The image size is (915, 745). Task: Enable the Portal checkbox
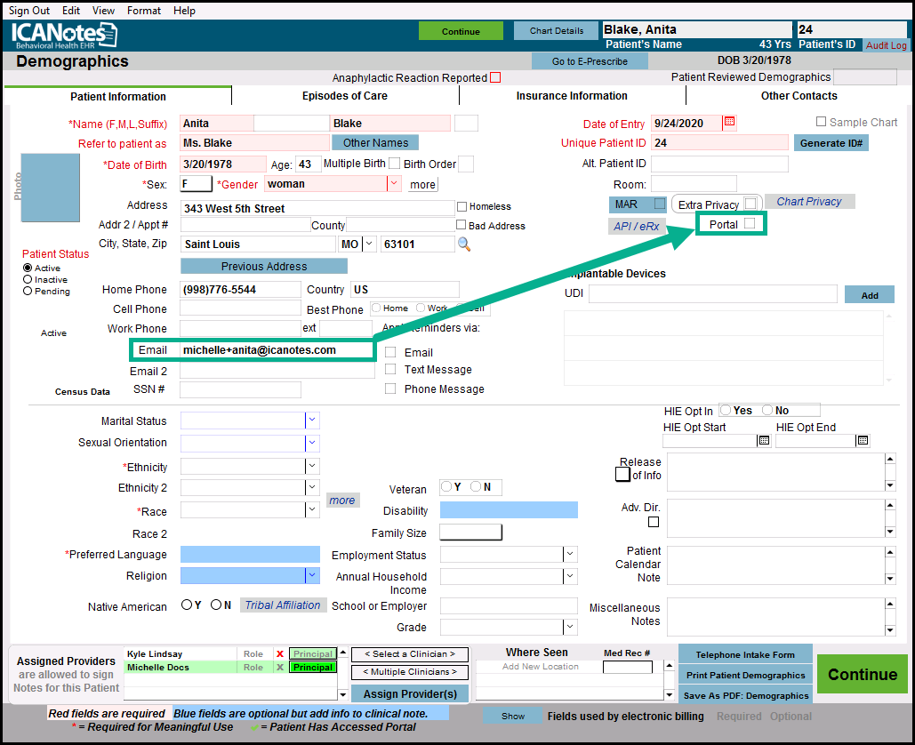point(750,224)
